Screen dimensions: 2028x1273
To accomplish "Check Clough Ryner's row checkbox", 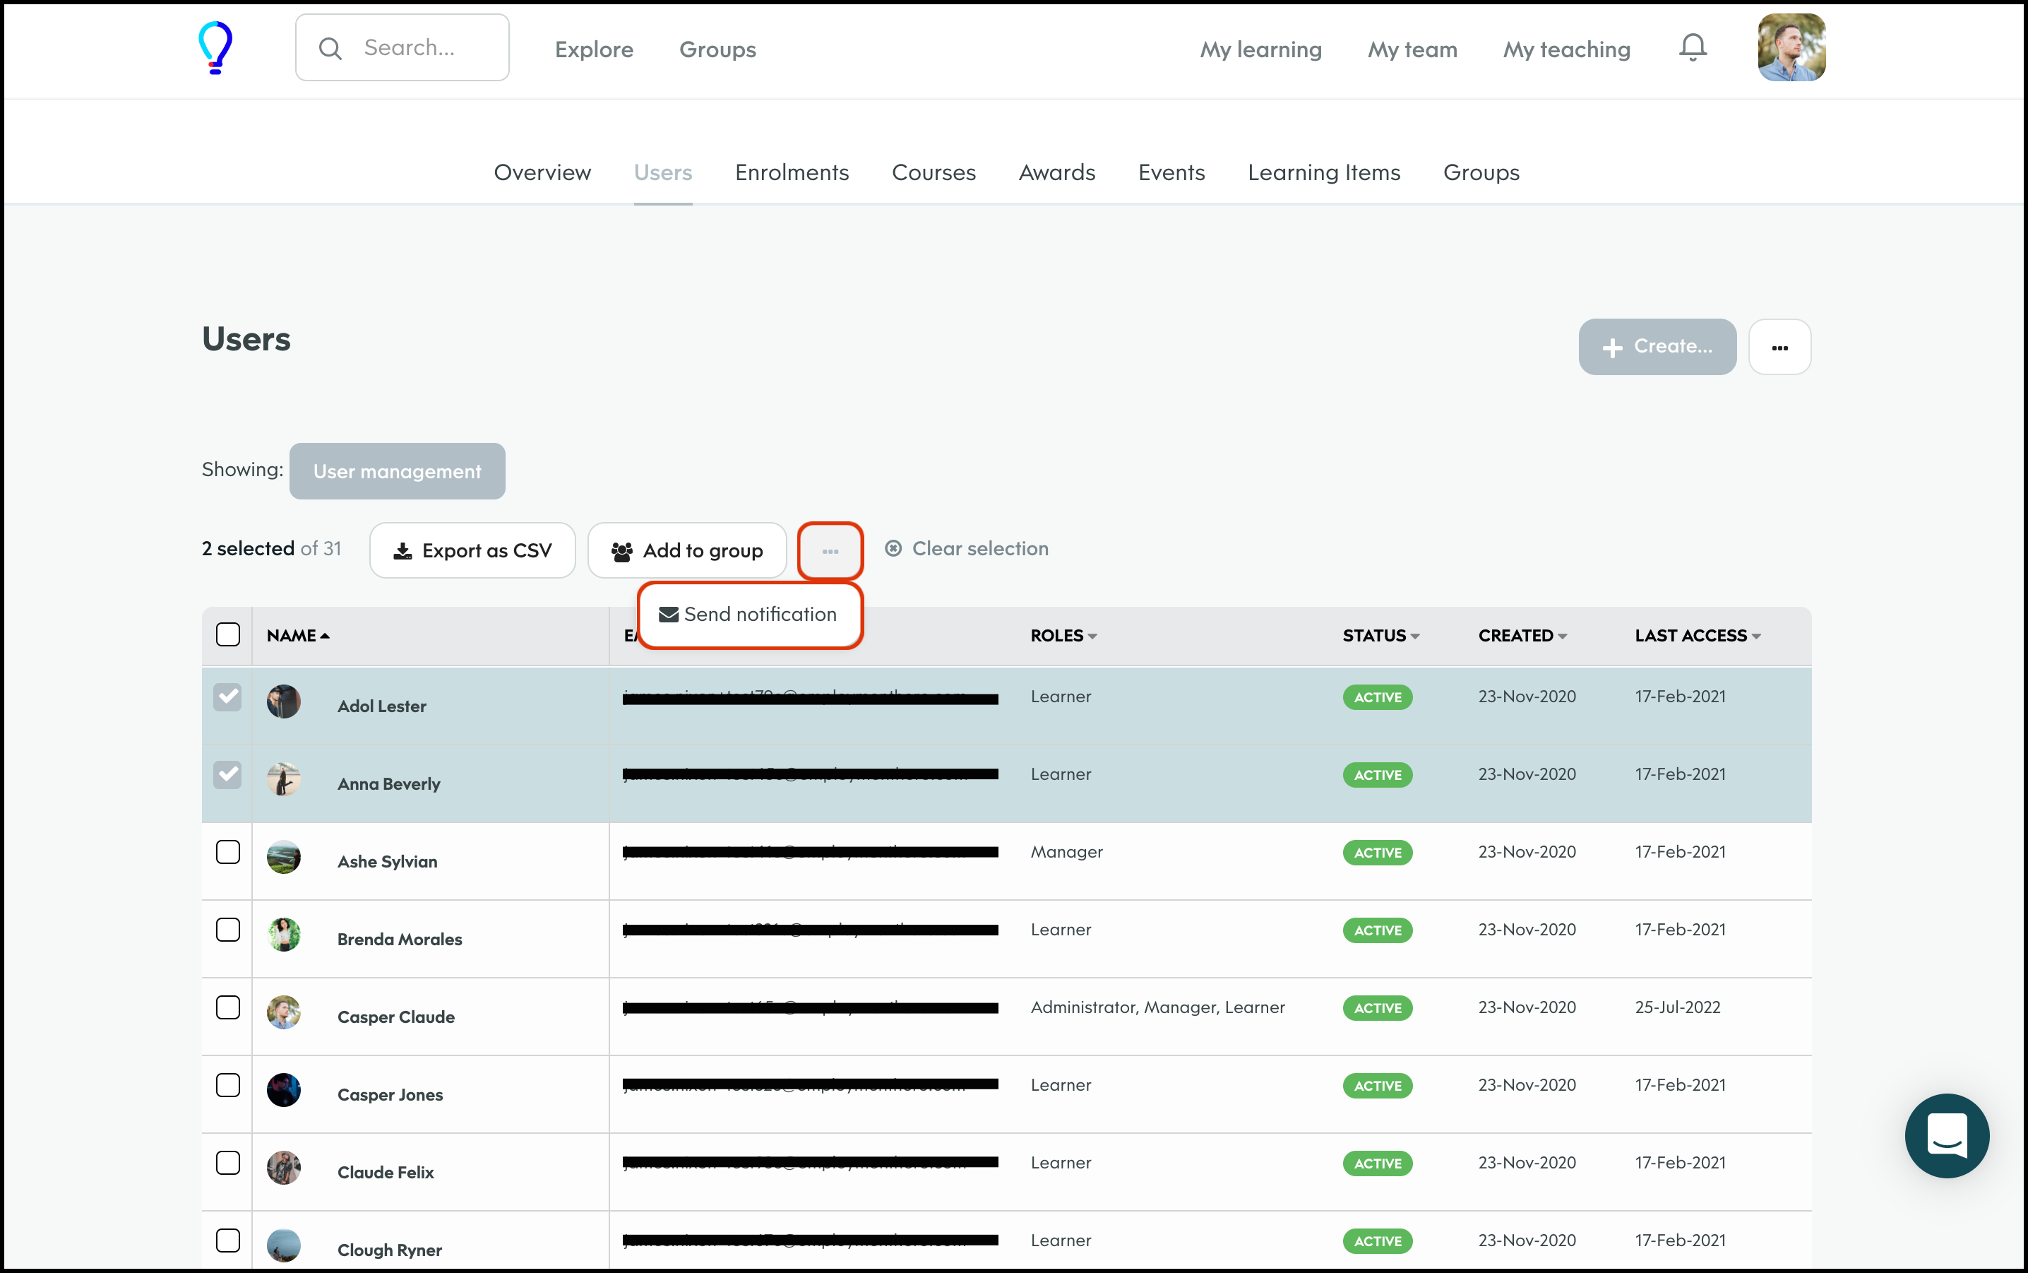I will [x=228, y=1241].
